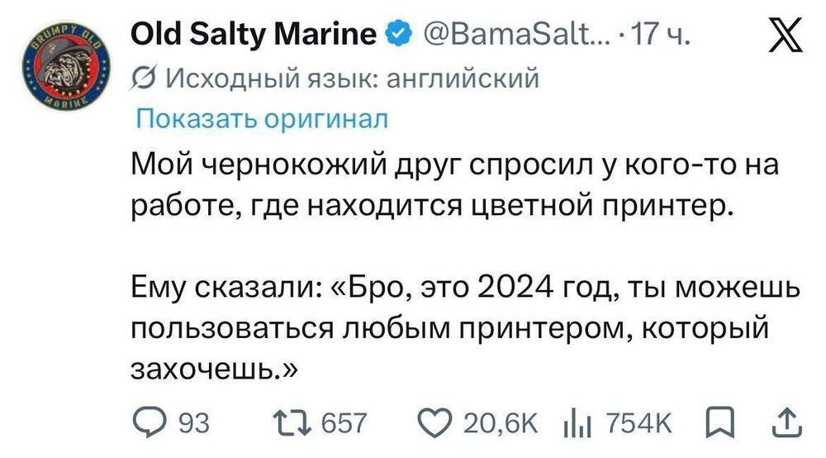
Task: Click the tweet paragraph starting Ему сказали
Action: click(x=465, y=328)
